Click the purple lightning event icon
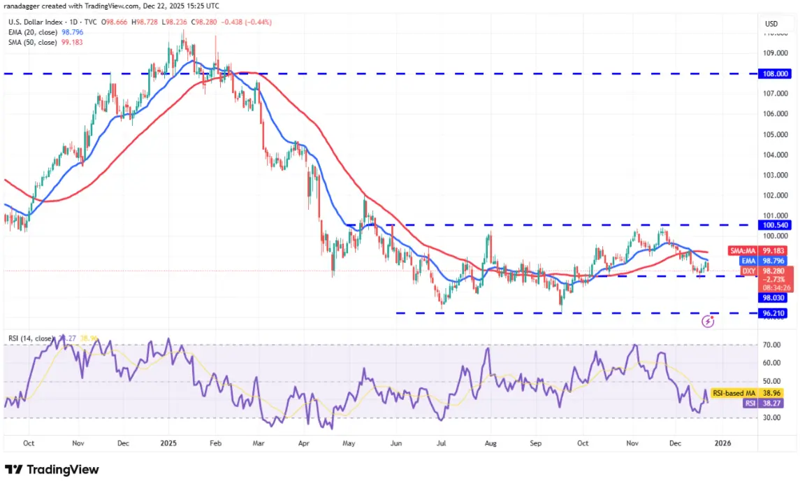Screen dimensions: 800x486 point(708,321)
